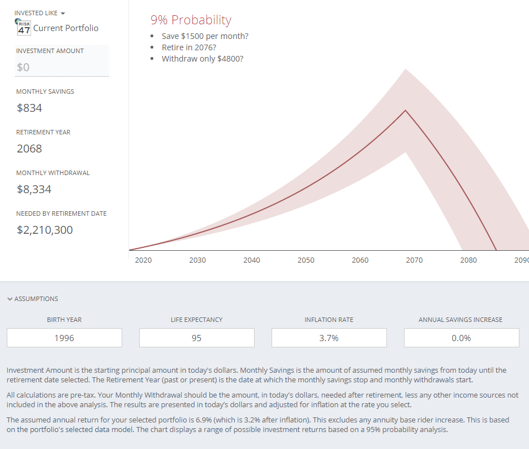Apply the Withdraw only $4800 suggestion

coord(203,59)
